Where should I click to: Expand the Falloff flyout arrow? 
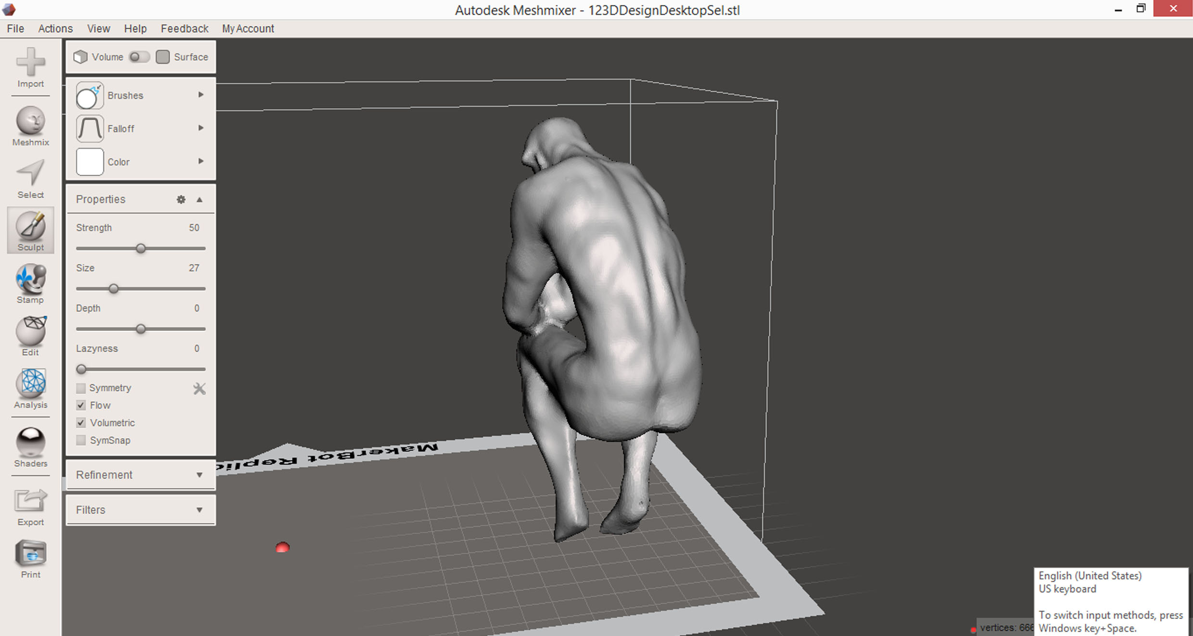pyautogui.click(x=201, y=128)
